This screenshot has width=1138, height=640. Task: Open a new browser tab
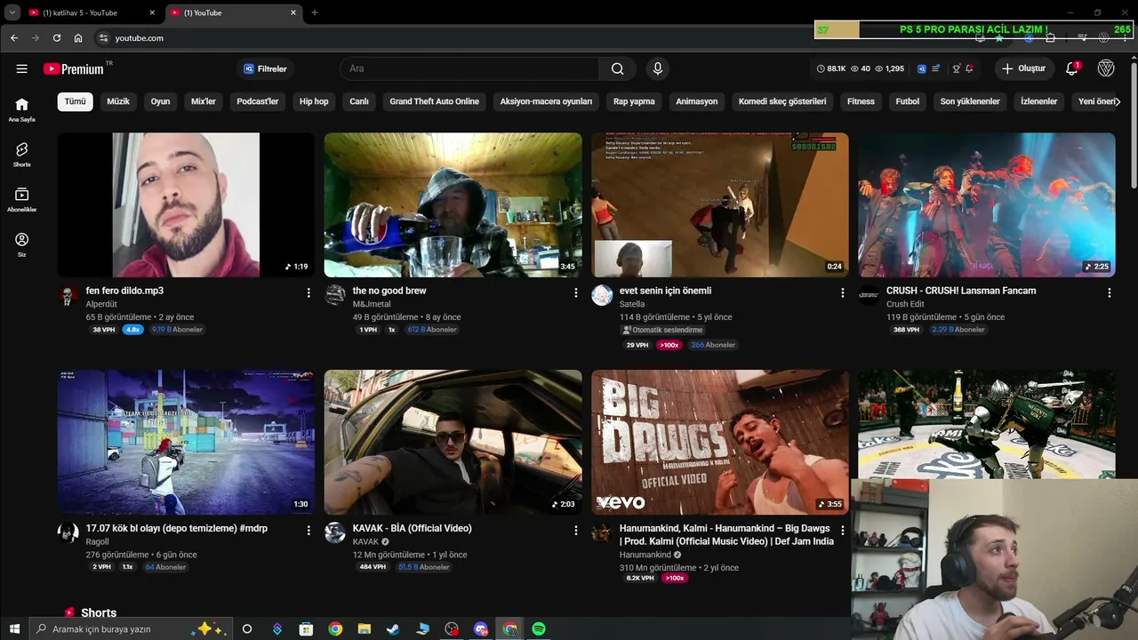pos(314,12)
